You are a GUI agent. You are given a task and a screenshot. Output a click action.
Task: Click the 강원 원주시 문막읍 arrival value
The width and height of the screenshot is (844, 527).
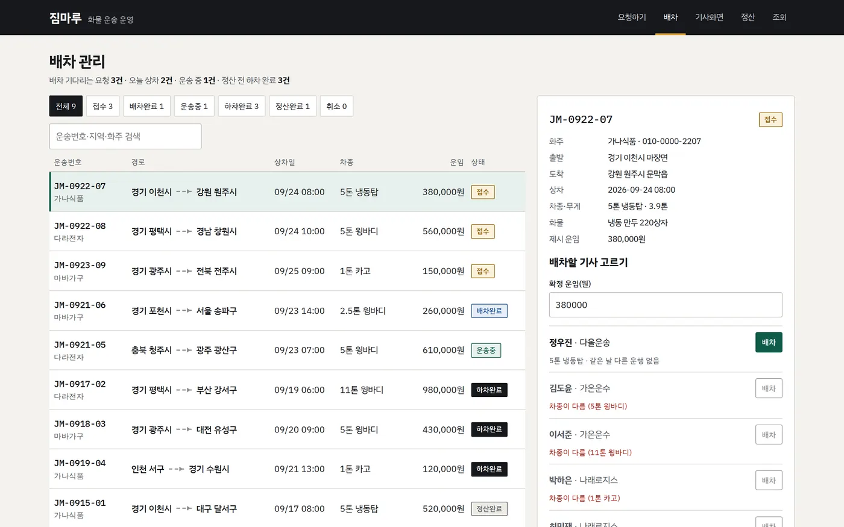point(638,173)
